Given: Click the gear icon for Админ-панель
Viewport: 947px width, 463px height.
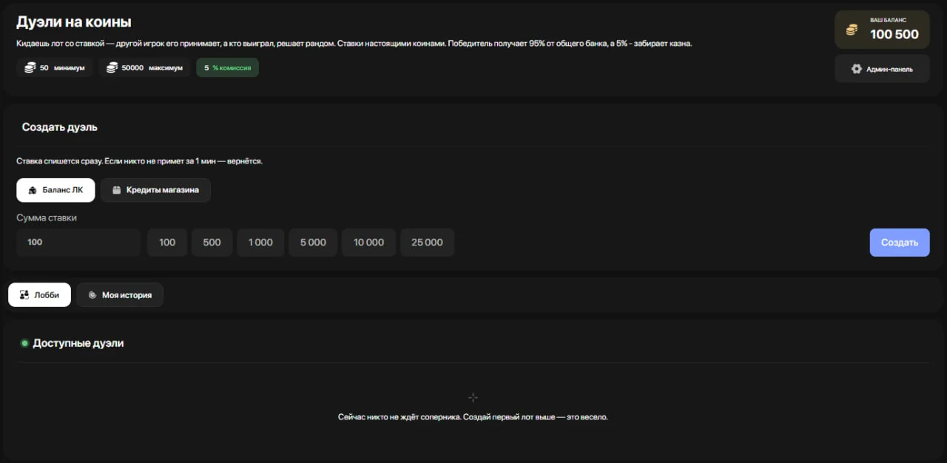Looking at the screenshot, I should tap(857, 69).
